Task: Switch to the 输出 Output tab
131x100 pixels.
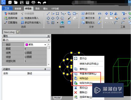Action: coord(45,9)
